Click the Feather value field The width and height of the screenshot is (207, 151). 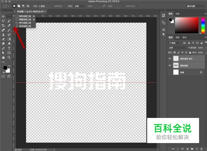click(45, 6)
